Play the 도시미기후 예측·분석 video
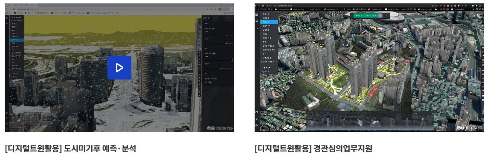The height and width of the screenshot is (157, 488). click(119, 68)
